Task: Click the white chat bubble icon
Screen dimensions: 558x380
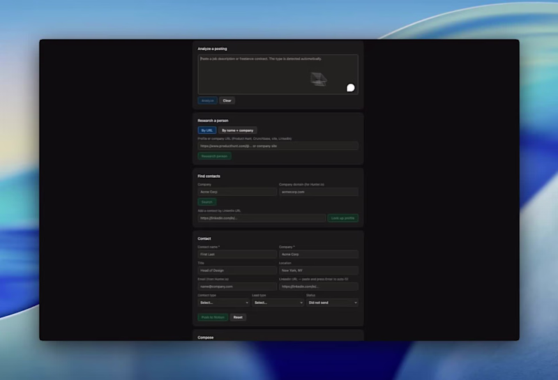Action: coord(351,88)
